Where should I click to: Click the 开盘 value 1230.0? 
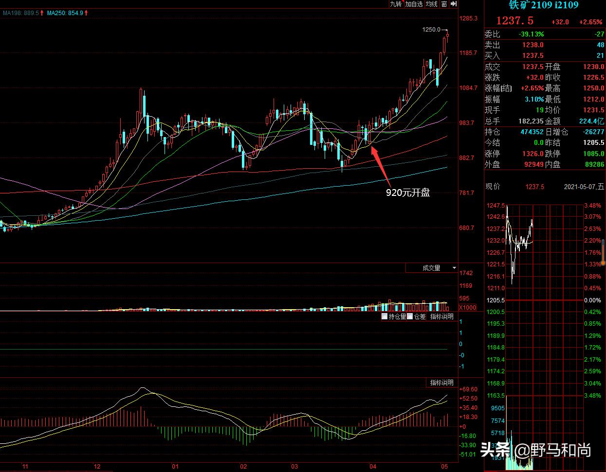pos(594,67)
